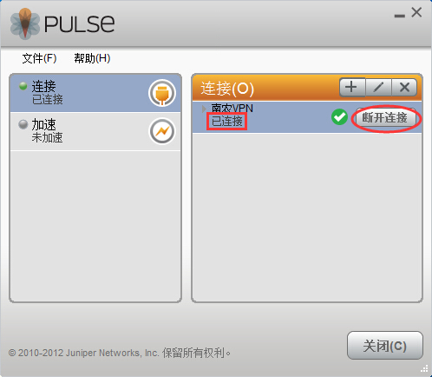Click the acceleration lightning bolt icon
432x377 pixels.
[162, 131]
